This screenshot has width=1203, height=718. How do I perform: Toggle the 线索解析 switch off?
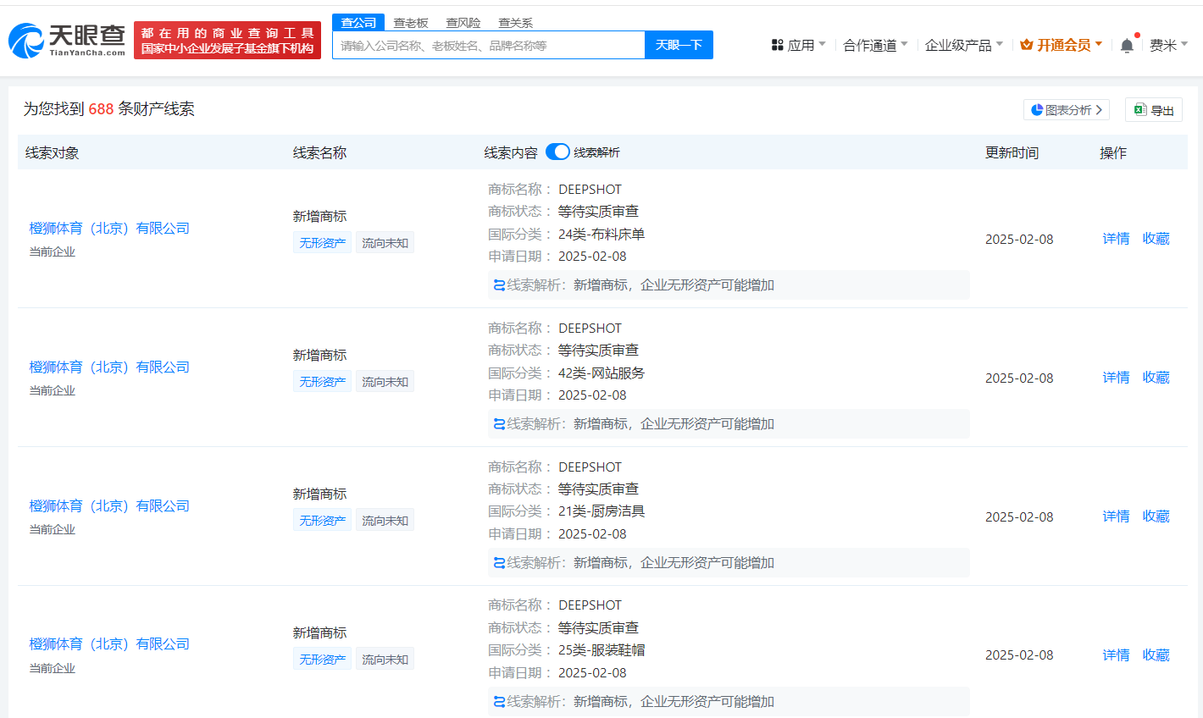coord(557,152)
